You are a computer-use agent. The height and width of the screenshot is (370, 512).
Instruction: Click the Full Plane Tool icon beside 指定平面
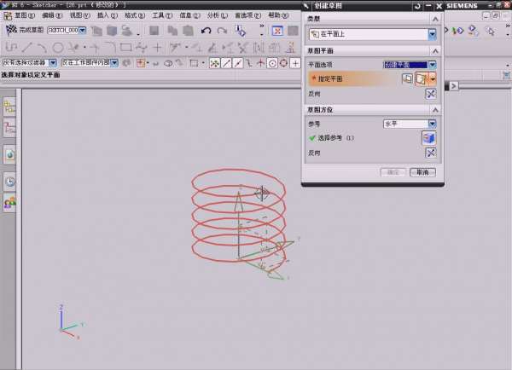tap(407, 78)
